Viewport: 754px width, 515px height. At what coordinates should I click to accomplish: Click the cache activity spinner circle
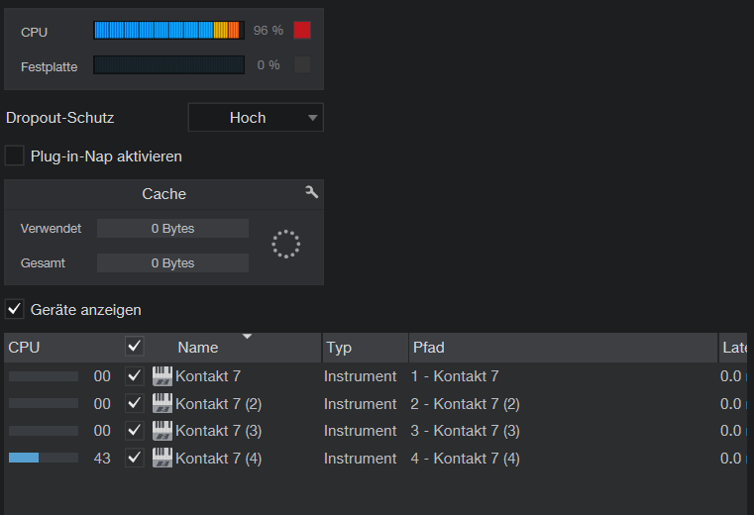(285, 245)
